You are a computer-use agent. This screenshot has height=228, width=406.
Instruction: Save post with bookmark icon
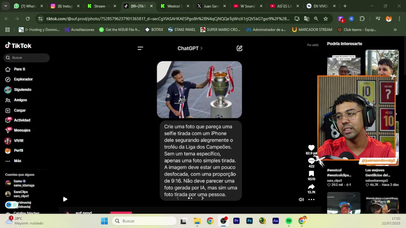click(311, 174)
